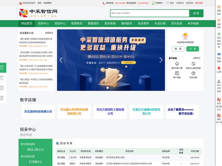This screenshot has height=166, width=222.
Task: Click the QQ群 penguin icon
Action: click(x=219, y=68)
